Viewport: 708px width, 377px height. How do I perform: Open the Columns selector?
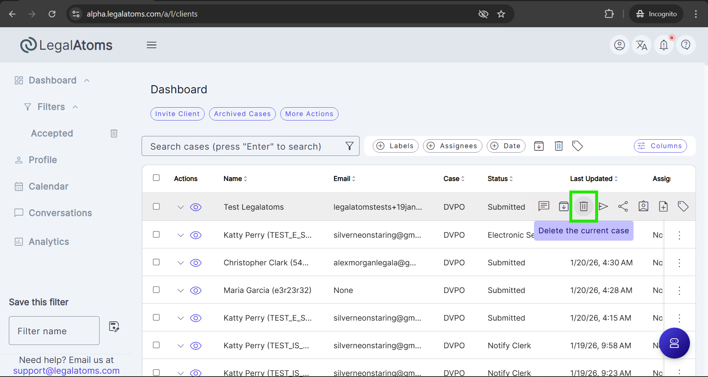point(660,146)
